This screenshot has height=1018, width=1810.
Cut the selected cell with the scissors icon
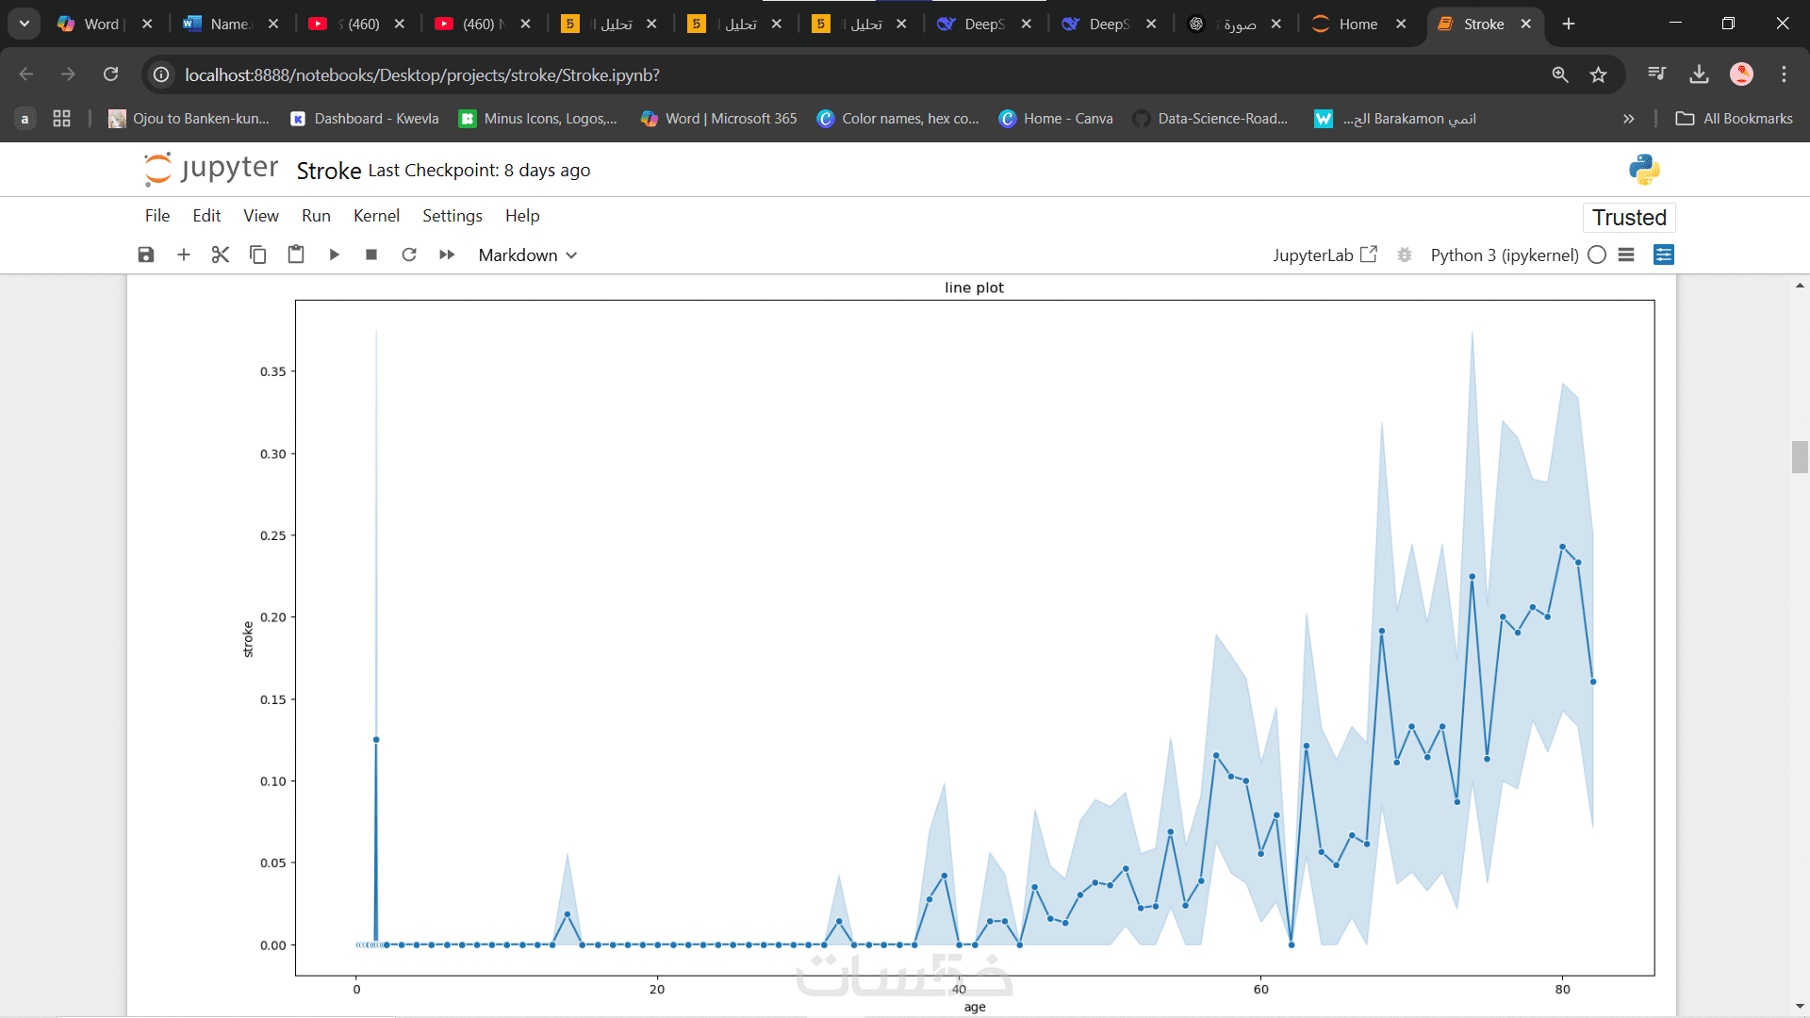221,254
